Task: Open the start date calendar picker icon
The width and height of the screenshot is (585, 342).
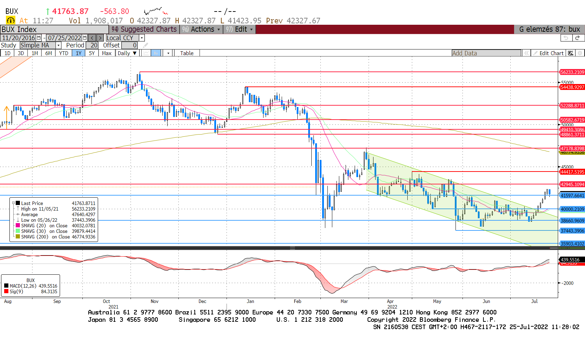Action: tap(39, 38)
